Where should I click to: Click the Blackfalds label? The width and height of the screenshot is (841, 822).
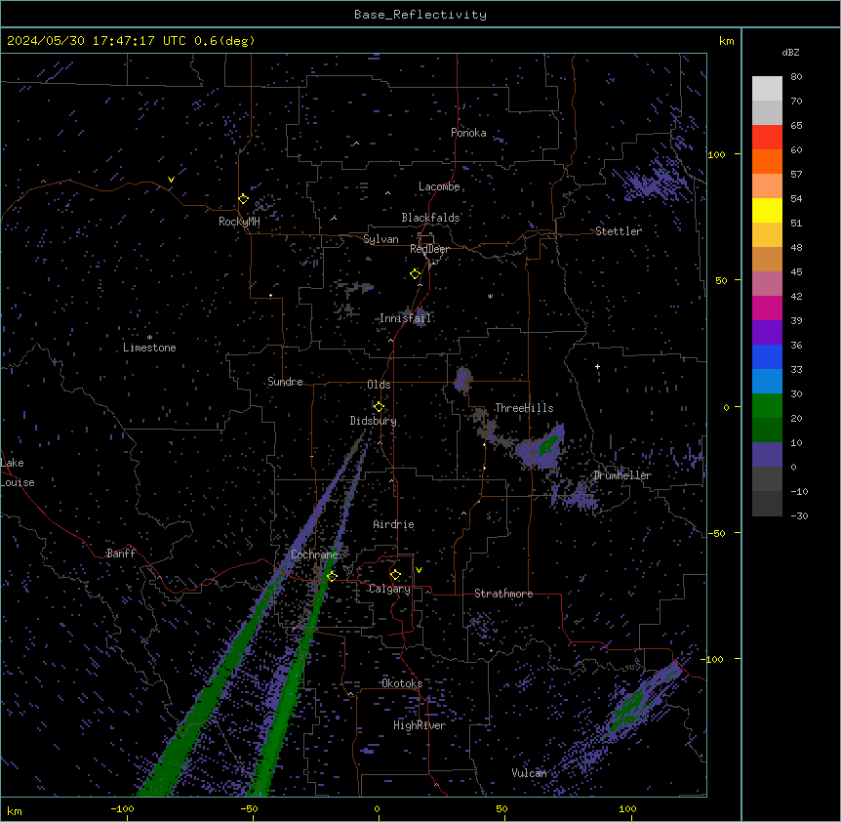430,218
